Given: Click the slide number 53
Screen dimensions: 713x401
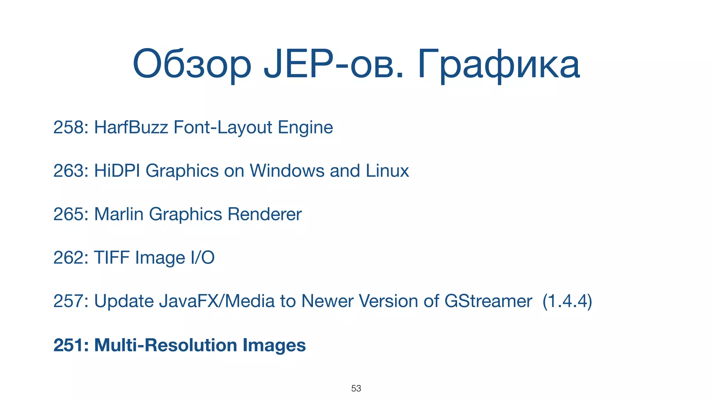Looking at the screenshot, I should tap(356, 388).
